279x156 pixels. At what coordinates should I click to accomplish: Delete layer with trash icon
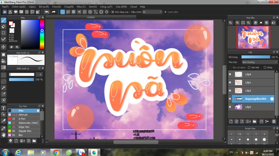tap(274, 121)
